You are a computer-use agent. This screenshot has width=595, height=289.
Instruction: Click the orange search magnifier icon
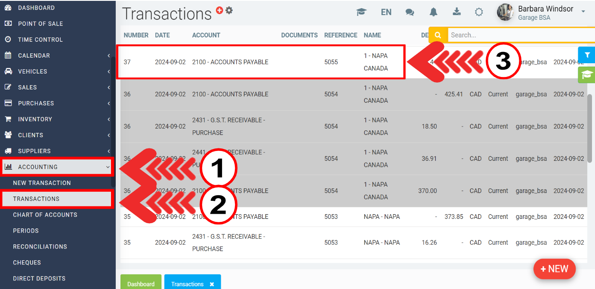tap(438, 35)
